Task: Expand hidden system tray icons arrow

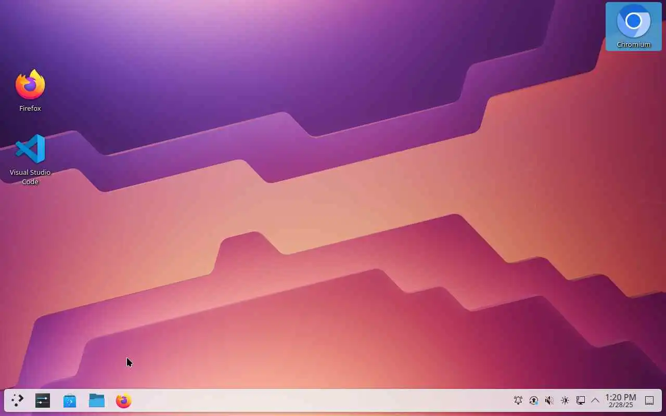Action: pyautogui.click(x=595, y=400)
